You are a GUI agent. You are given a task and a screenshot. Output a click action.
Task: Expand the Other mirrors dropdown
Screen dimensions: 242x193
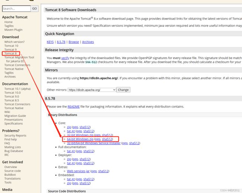(x=92, y=90)
